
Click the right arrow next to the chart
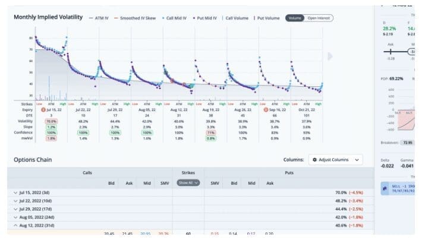[331, 57]
